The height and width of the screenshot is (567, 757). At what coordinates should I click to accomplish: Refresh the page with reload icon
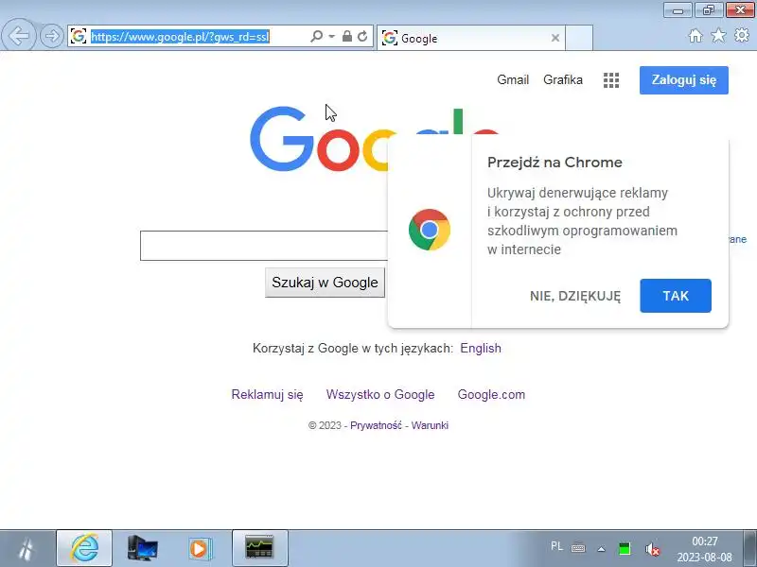pos(362,36)
